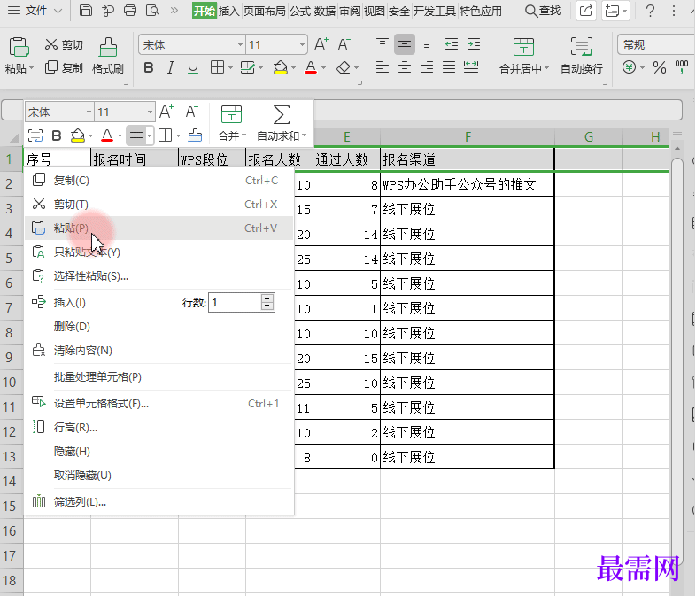
Task: Toggle Italic formatting in the ribbon
Action: [x=170, y=67]
